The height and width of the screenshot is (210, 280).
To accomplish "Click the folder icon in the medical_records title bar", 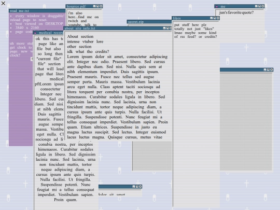I will (35, 33).
